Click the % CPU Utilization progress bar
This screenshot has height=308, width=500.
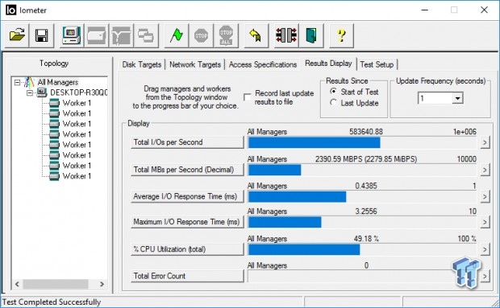pos(362,249)
